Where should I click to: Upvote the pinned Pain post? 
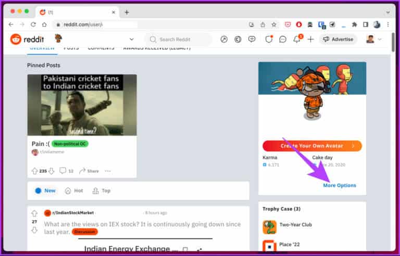tap(34, 171)
